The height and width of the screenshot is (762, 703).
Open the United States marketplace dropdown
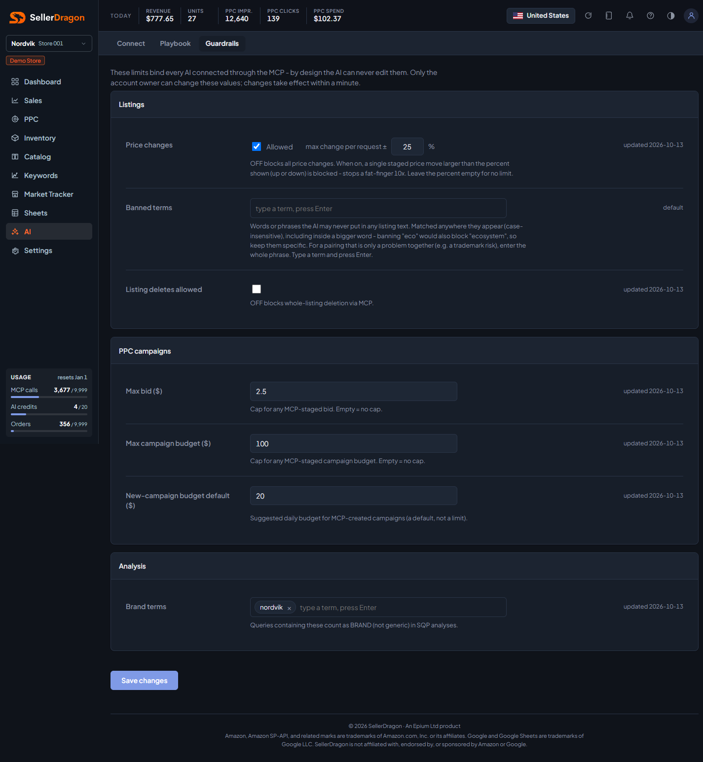(541, 16)
